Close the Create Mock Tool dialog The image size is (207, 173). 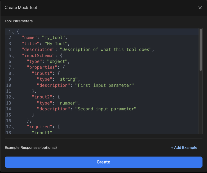click(200, 8)
